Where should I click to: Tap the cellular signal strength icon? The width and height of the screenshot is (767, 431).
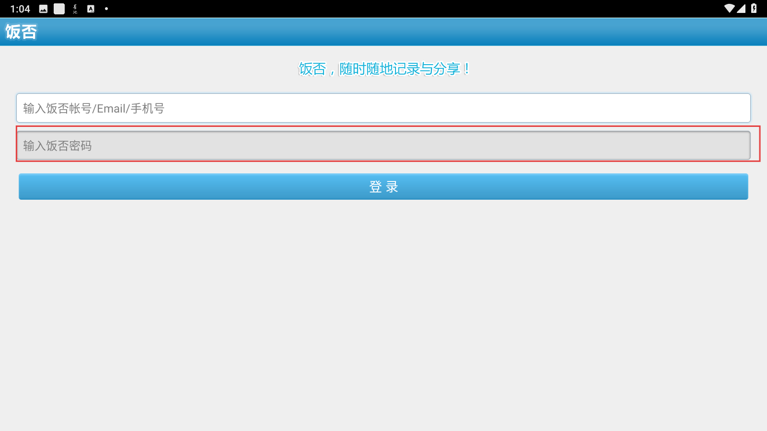[x=741, y=8]
